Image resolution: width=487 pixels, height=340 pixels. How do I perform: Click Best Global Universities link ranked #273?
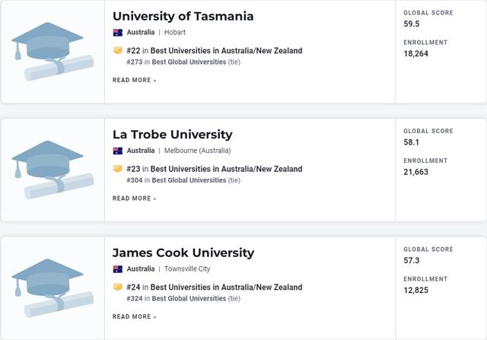coord(188,62)
